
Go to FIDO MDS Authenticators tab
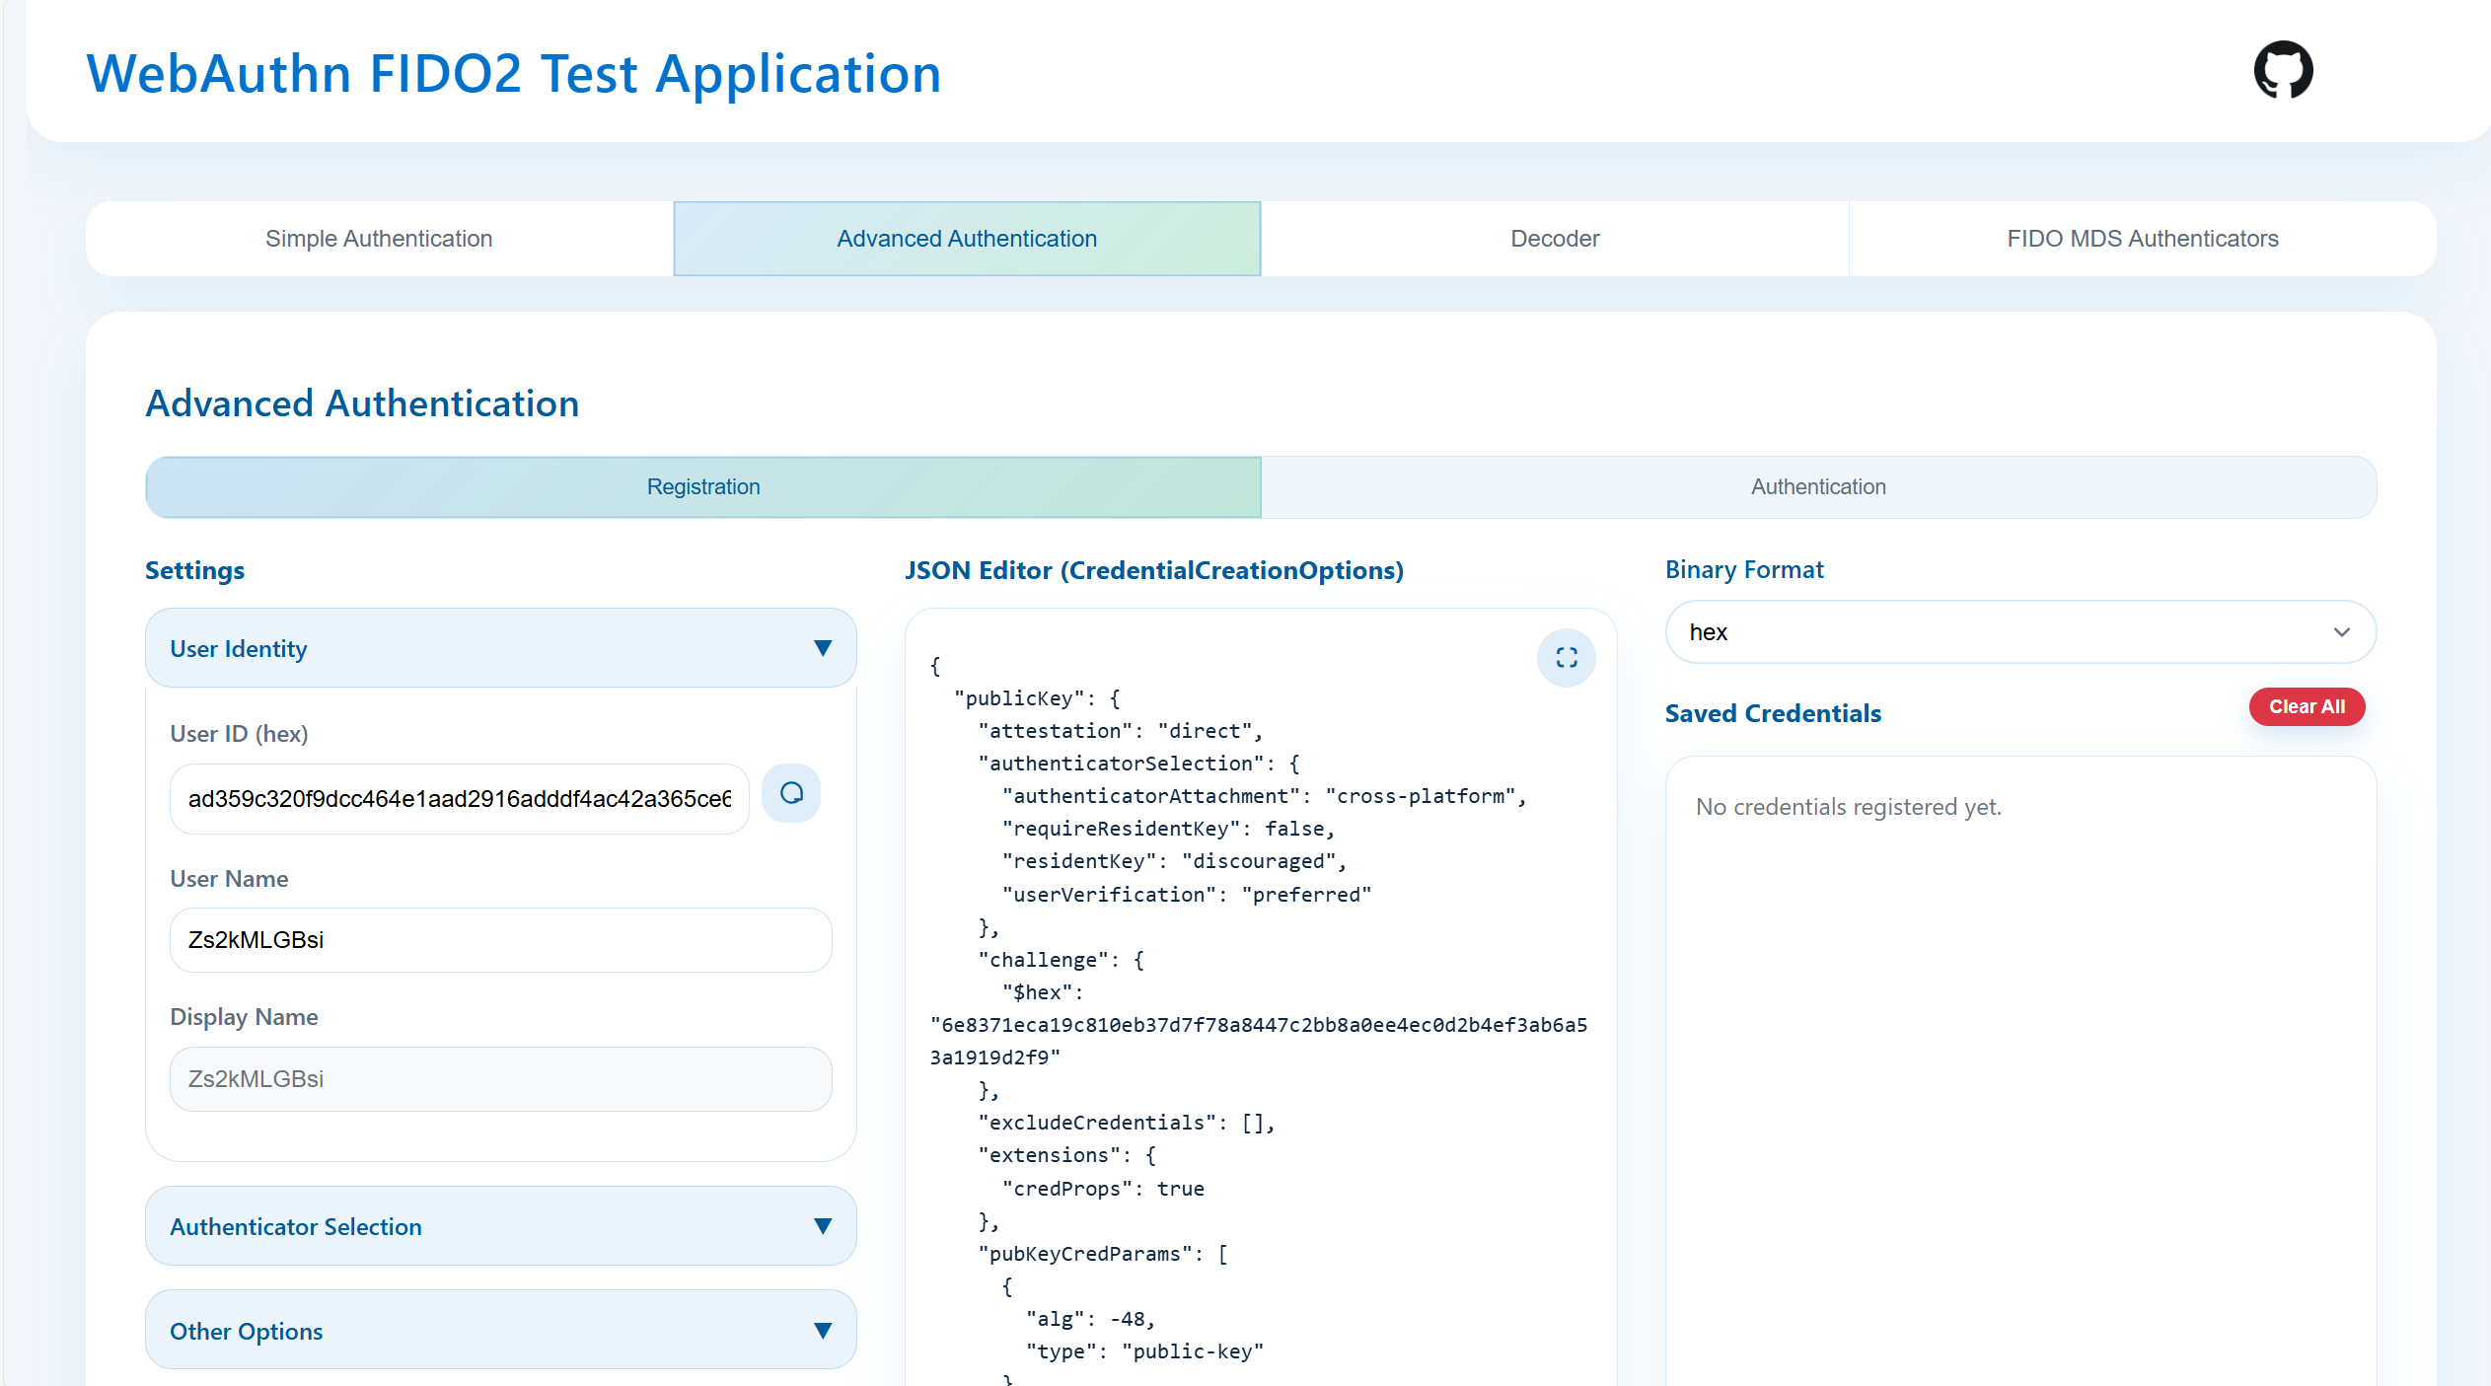pyautogui.click(x=2142, y=239)
